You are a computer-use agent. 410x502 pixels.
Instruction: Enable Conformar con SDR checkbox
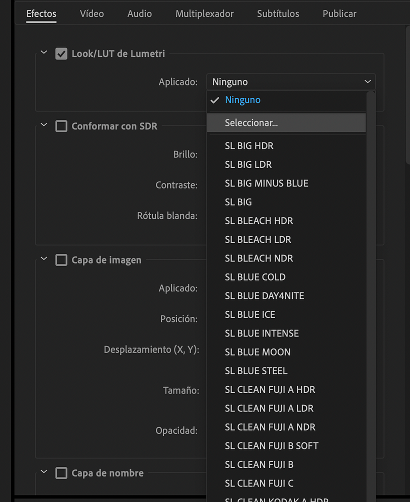click(61, 126)
